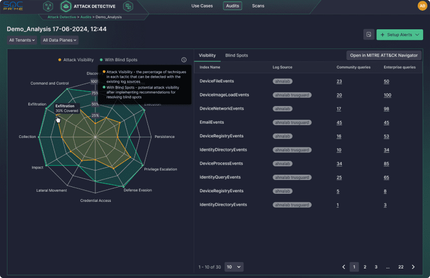Click Open in MITRE ATT&CK Navigator
430x278 pixels.
click(384, 55)
